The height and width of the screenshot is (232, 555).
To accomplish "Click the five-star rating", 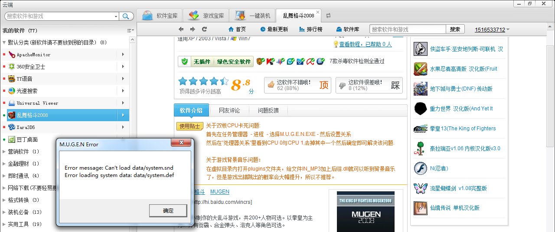I will (x=203, y=81).
